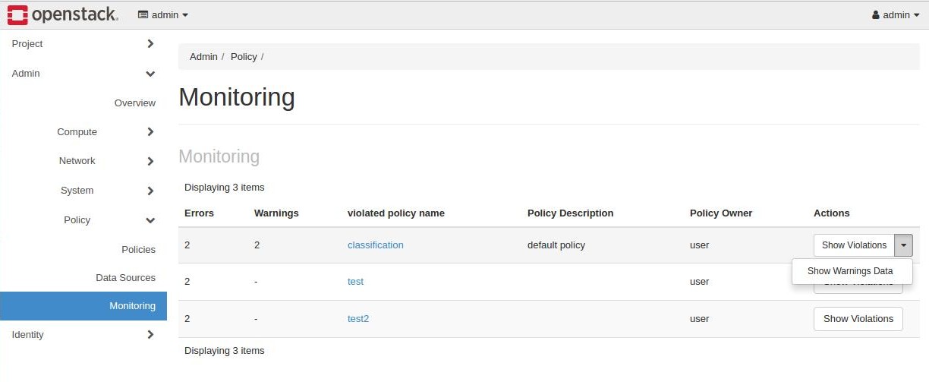
Task: Choose Show Warnings Data menu entry
Action: pyautogui.click(x=850, y=271)
